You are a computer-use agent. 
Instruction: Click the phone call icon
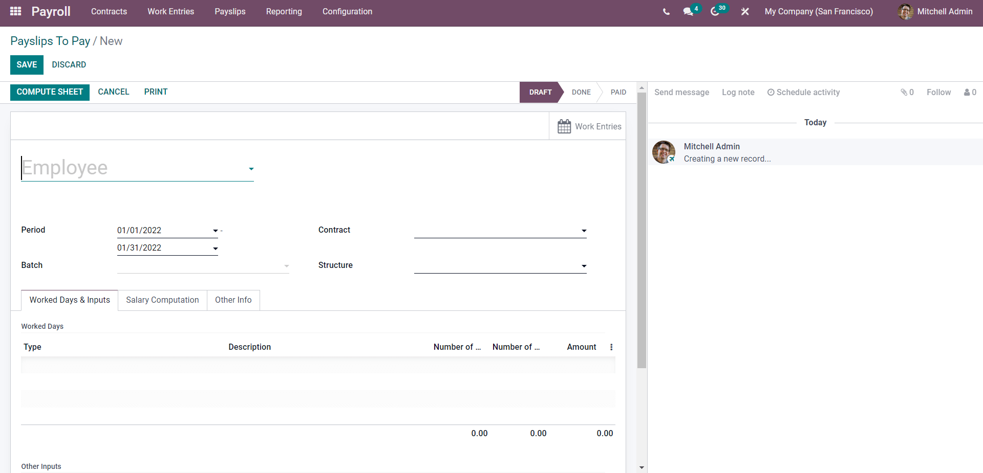(x=666, y=12)
